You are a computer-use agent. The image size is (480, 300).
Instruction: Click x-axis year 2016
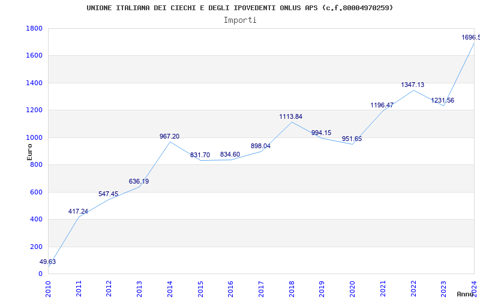[x=230, y=289]
